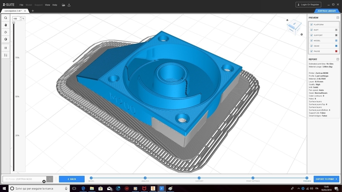Click the Report panel help icon

(x=338, y=59)
